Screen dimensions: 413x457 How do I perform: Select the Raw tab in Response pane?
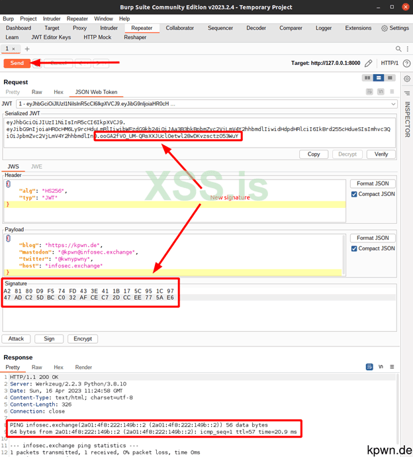click(36, 367)
